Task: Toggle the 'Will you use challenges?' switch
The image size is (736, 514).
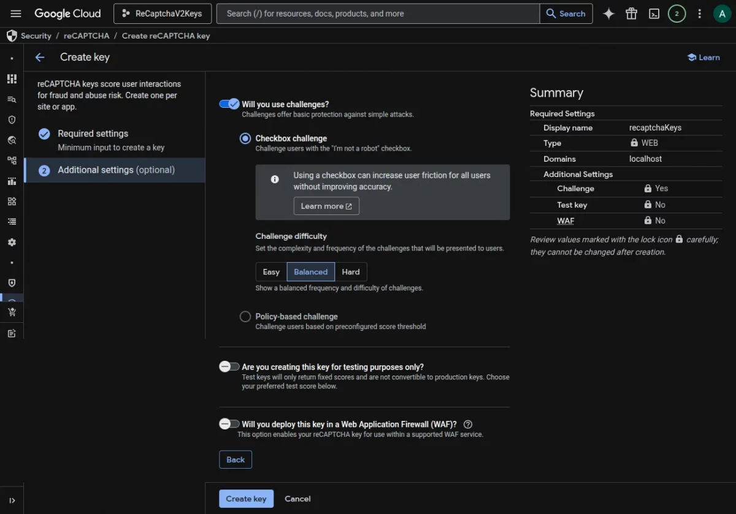Action: coord(229,104)
